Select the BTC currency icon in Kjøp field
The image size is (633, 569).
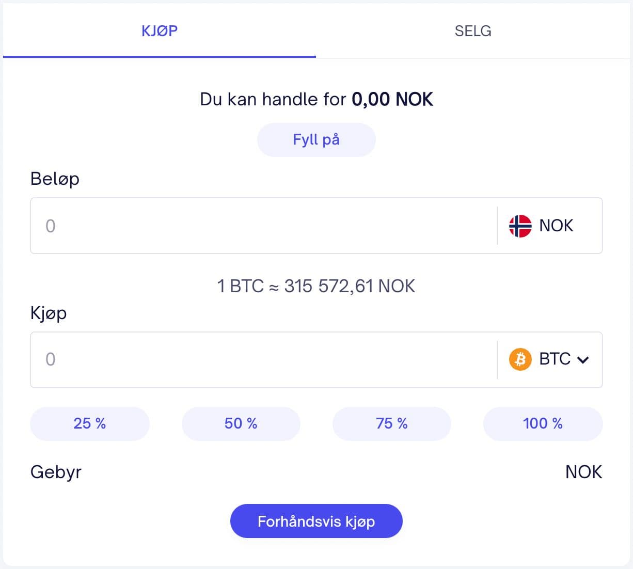click(x=520, y=359)
